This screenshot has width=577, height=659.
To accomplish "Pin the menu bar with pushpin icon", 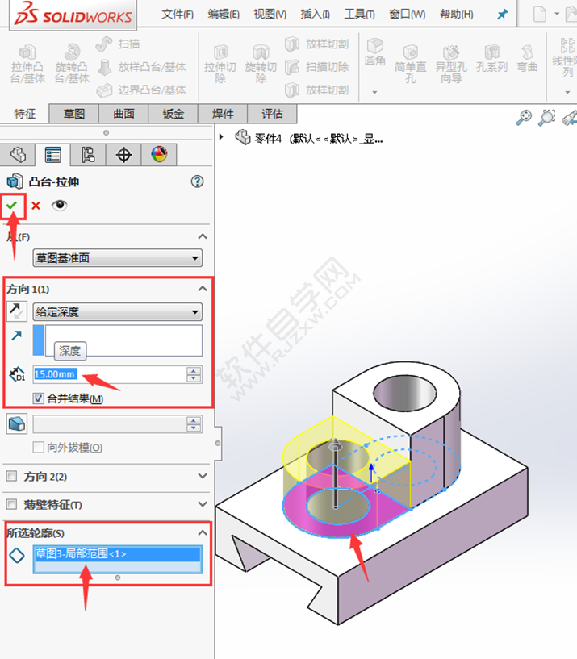I will click(x=502, y=15).
